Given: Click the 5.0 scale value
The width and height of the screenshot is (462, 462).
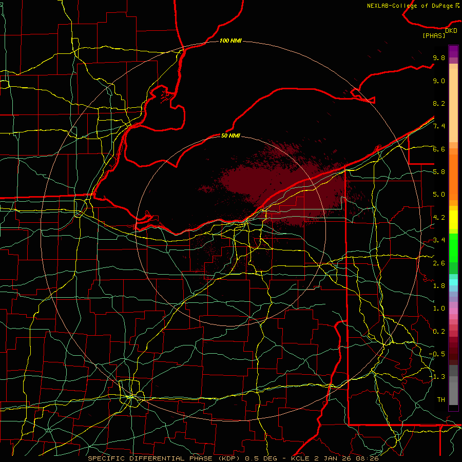Looking at the screenshot, I should pos(439,195).
